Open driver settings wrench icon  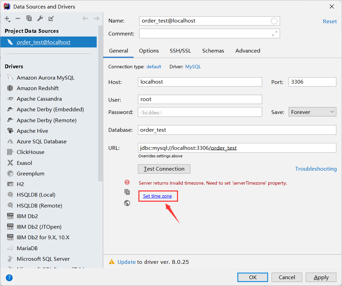(x=40, y=18)
